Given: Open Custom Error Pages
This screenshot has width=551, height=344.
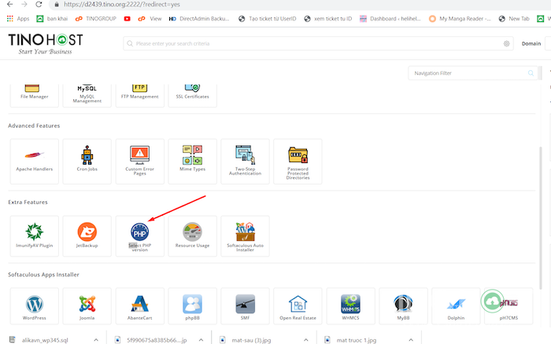Looking at the screenshot, I should point(140,161).
